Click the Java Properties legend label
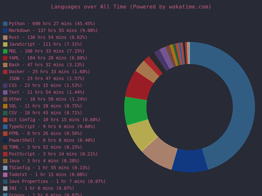The image size is (262, 196). pos(57,181)
